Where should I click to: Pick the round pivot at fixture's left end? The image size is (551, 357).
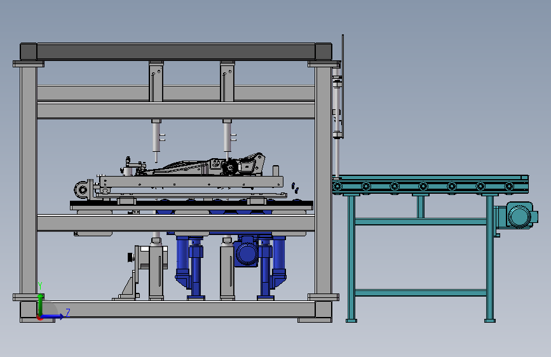83,190
